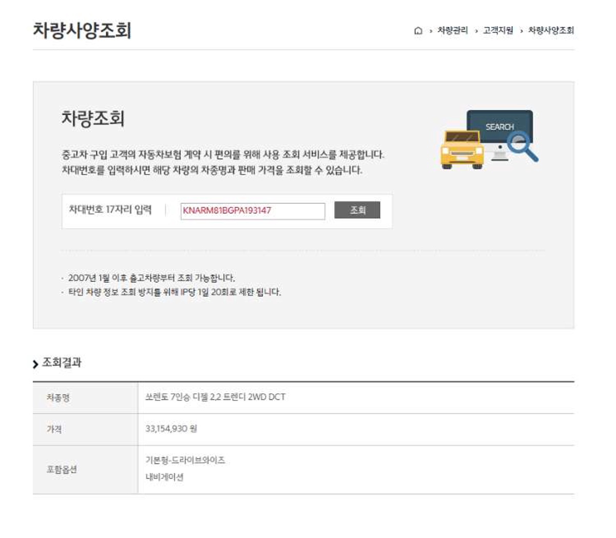Click the 내비게이션 option text
Image resolution: width=616 pixels, height=538 pixels.
click(164, 477)
